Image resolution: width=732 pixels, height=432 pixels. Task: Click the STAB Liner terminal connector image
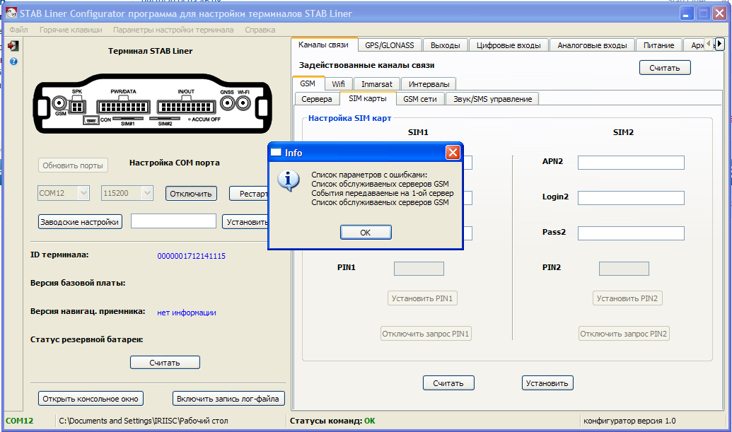(x=152, y=105)
